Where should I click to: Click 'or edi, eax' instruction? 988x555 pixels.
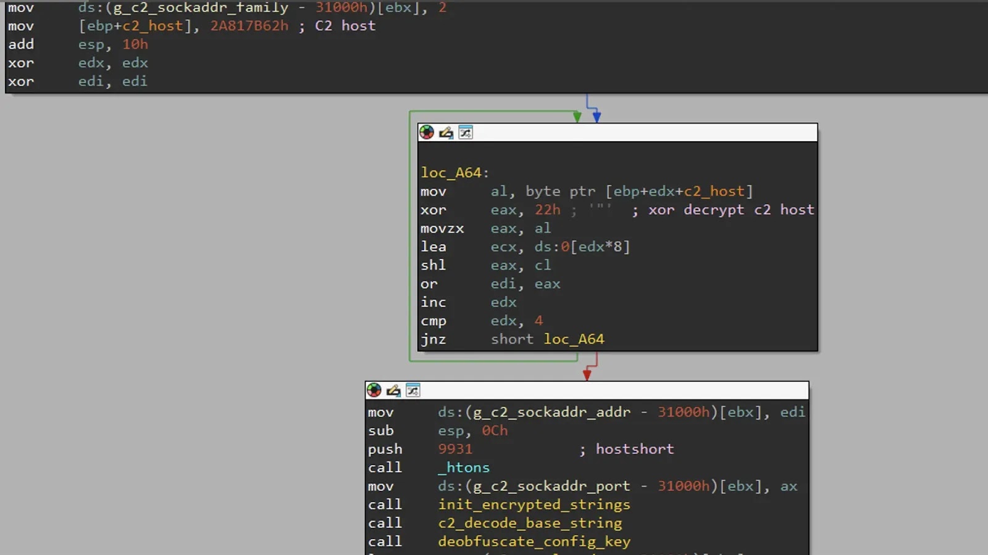tap(491, 284)
